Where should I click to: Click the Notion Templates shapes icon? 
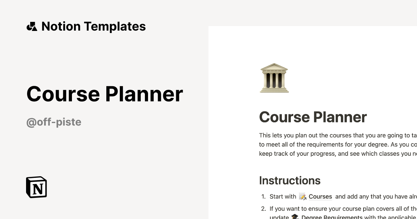pyautogui.click(x=32, y=27)
